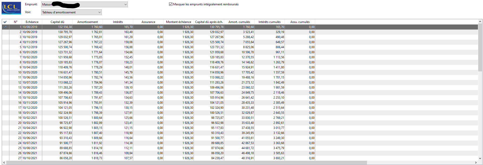
Task: Click the horizontal scrollbar thumb
Action: pyautogui.click(x=186, y=163)
